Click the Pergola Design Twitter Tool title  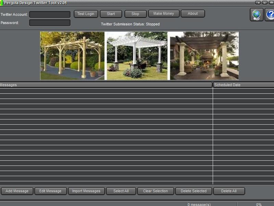pos(35,3)
